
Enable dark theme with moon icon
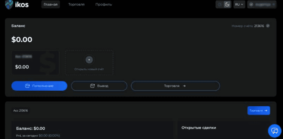click(x=227, y=4)
